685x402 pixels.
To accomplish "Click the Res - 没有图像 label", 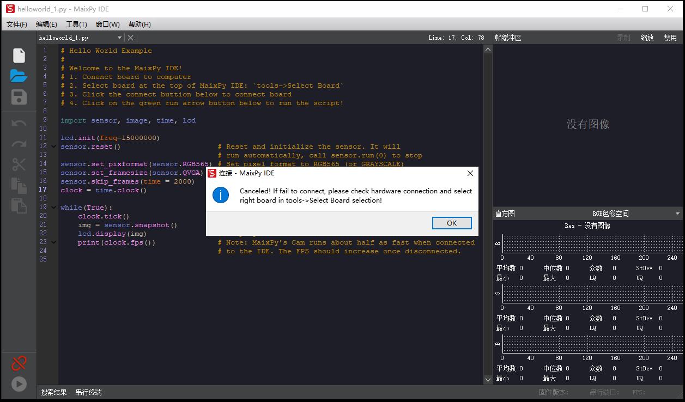I will click(x=587, y=226).
